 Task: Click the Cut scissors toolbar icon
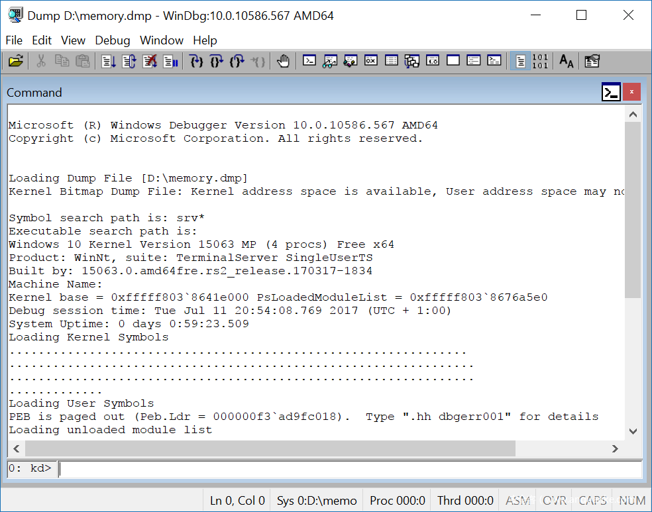(41, 61)
